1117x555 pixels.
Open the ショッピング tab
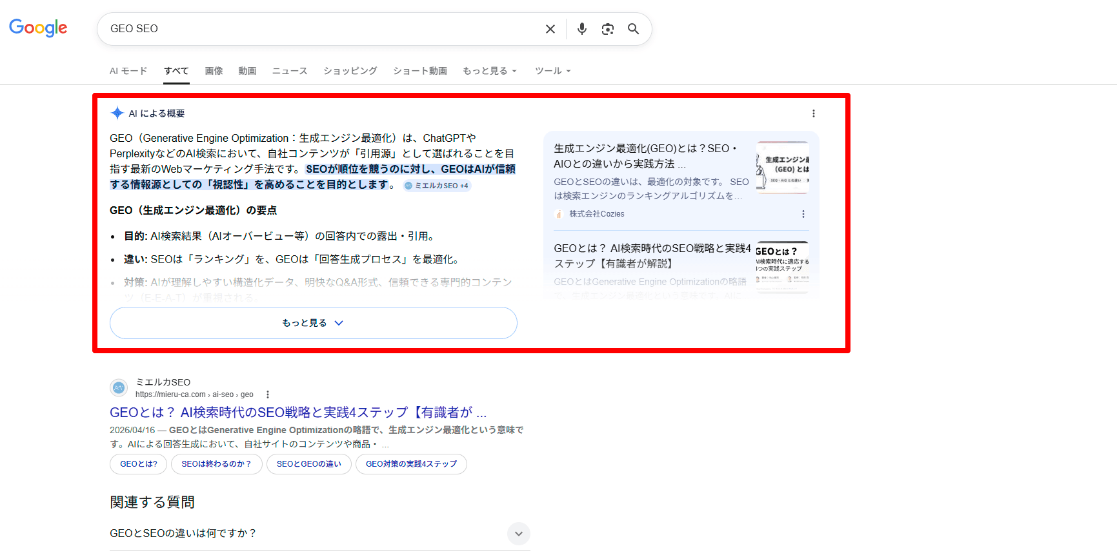pos(350,71)
